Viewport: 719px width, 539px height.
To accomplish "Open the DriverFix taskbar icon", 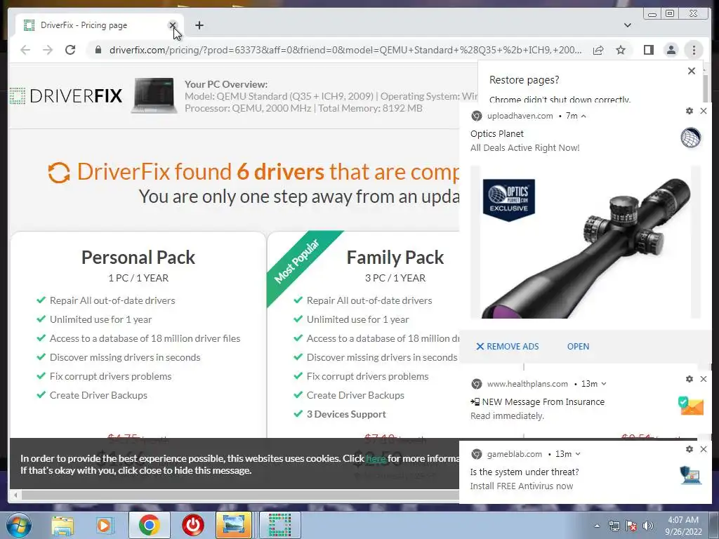I will click(x=279, y=525).
